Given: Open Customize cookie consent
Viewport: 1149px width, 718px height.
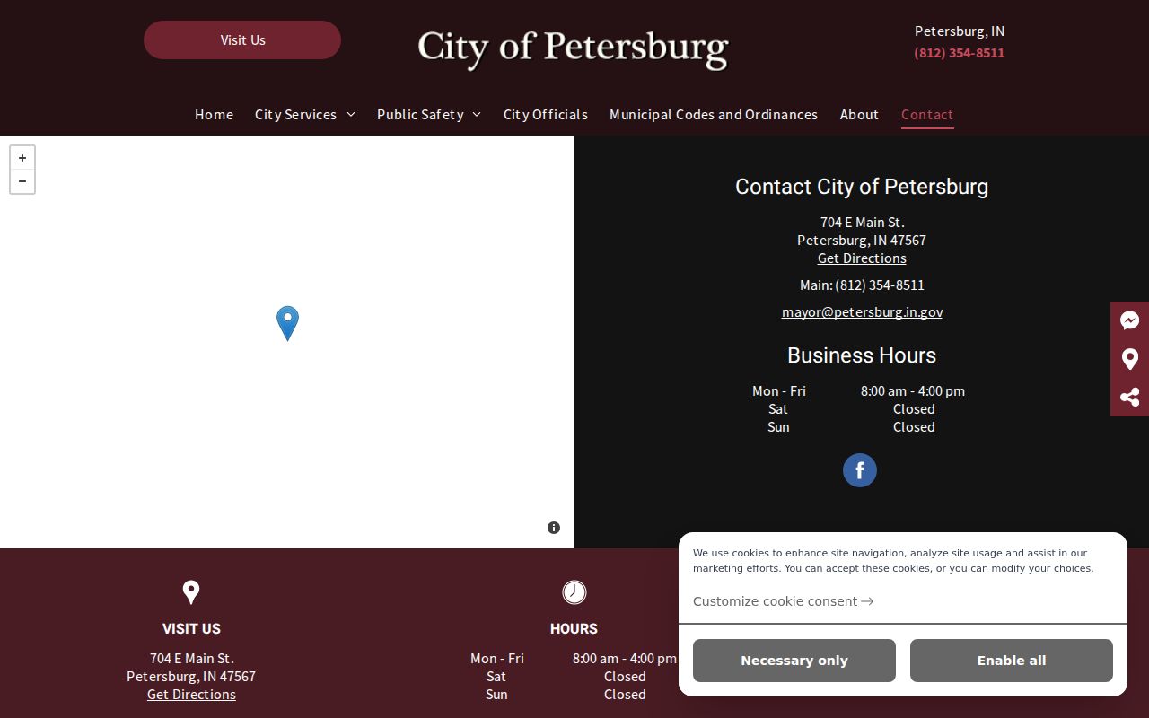Looking at the screenshot, I should click(x=784, y=601).
